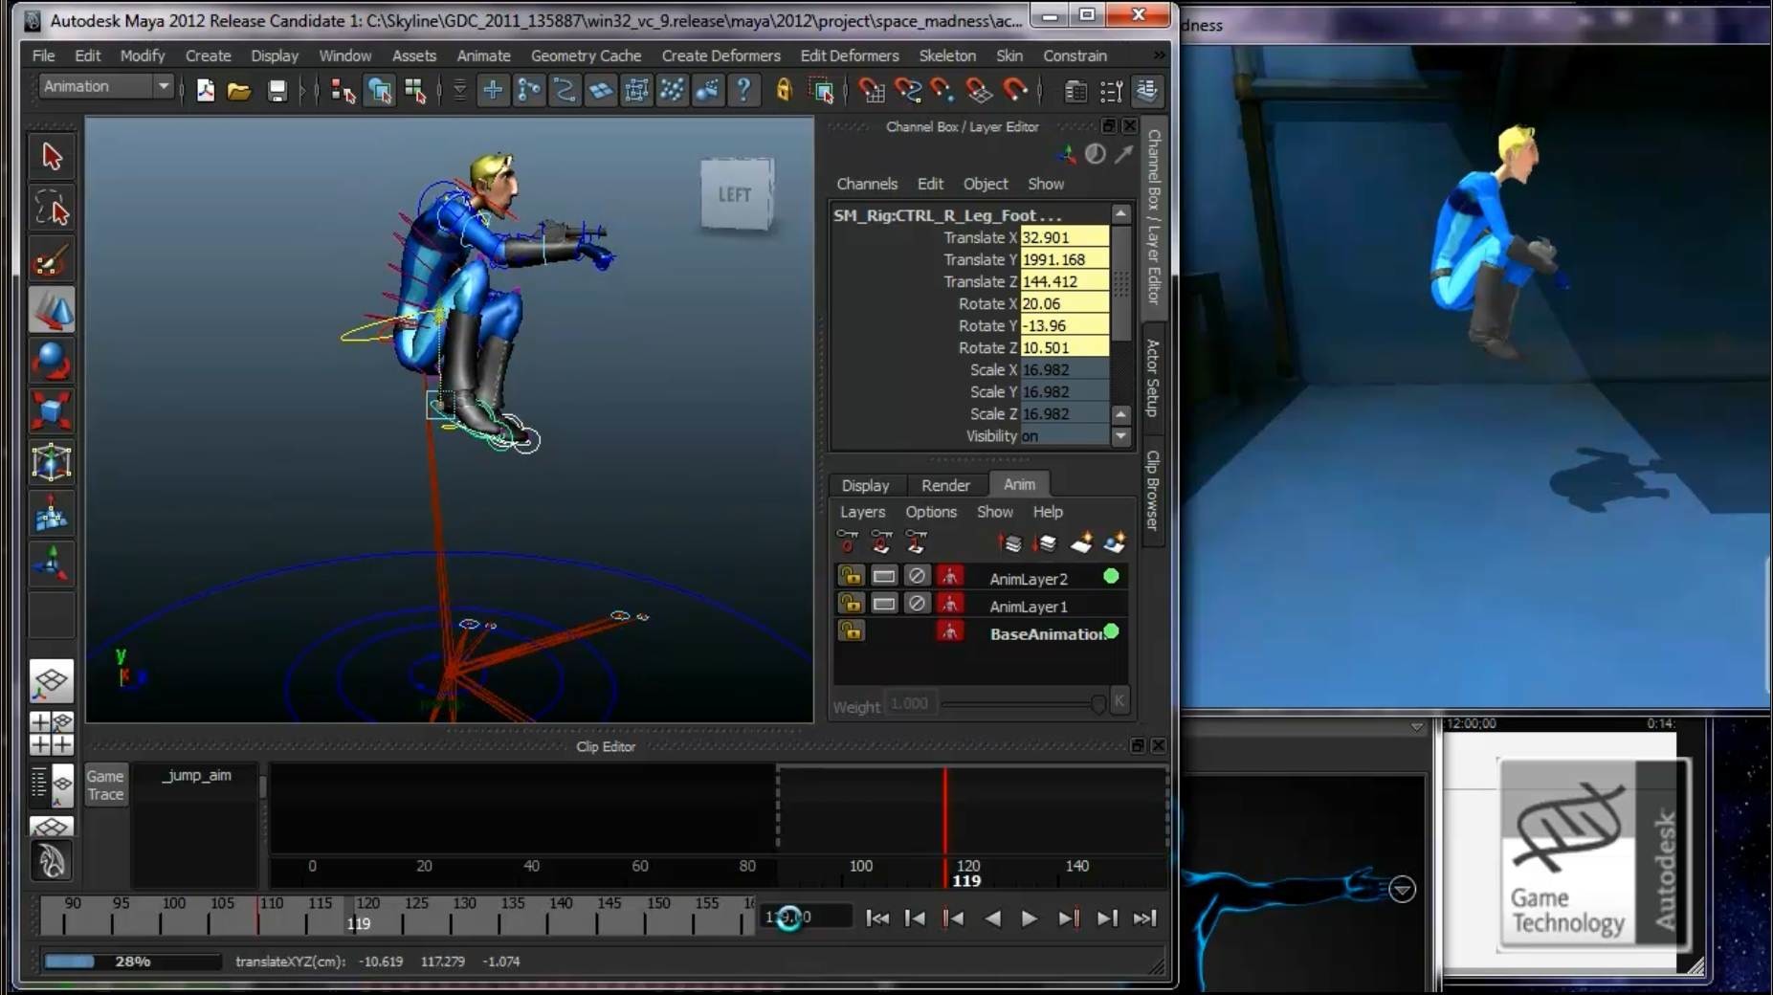Move selected anim layer up
The height and width of the screenshot is (995, 1773).
pyautogui.click(x=1010, y=543)
